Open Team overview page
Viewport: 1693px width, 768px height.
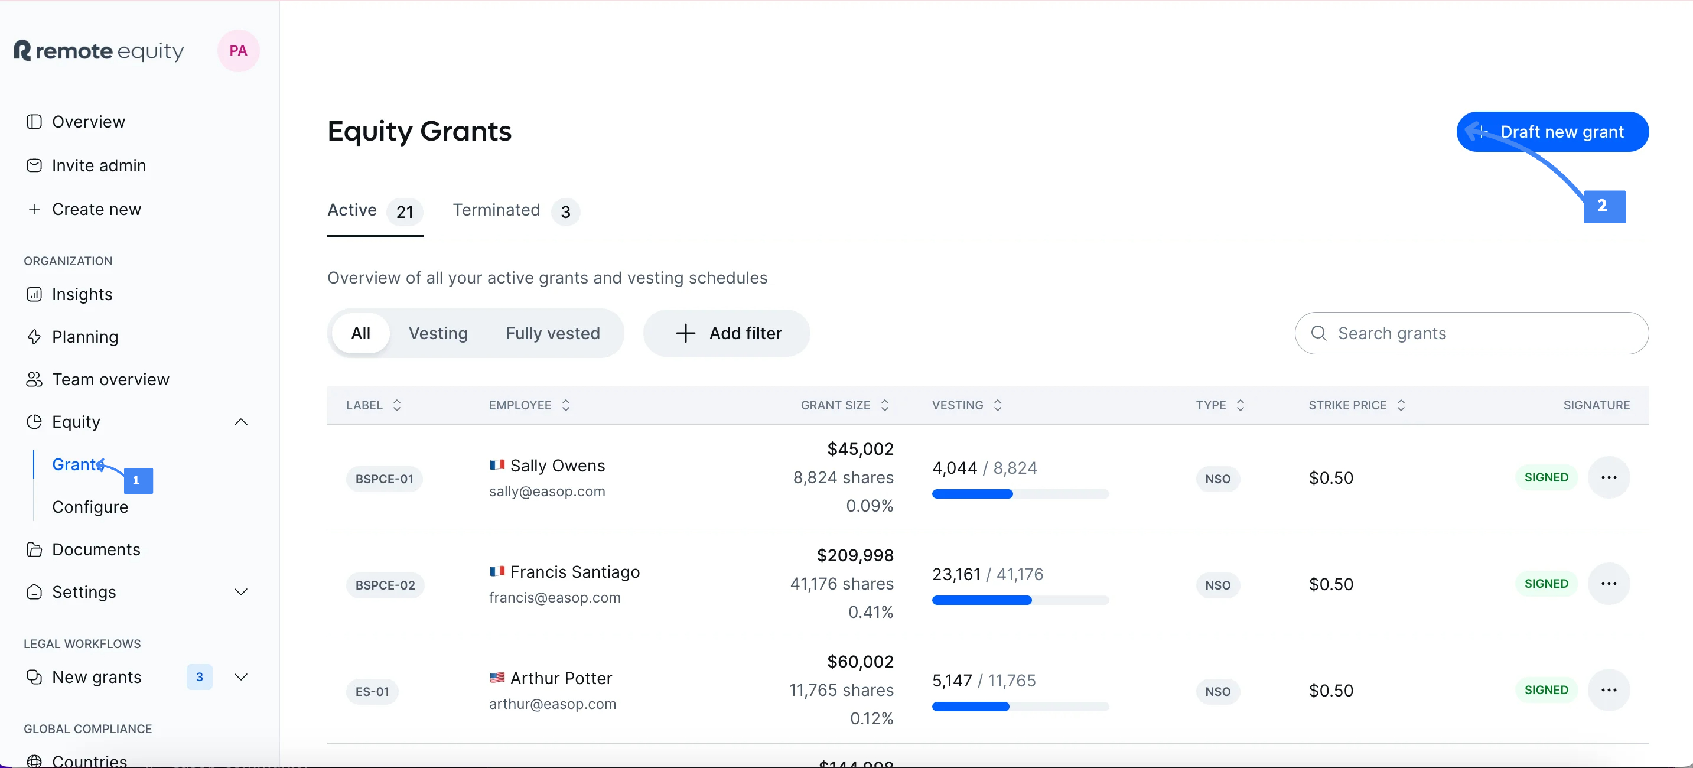coord(110,380)
